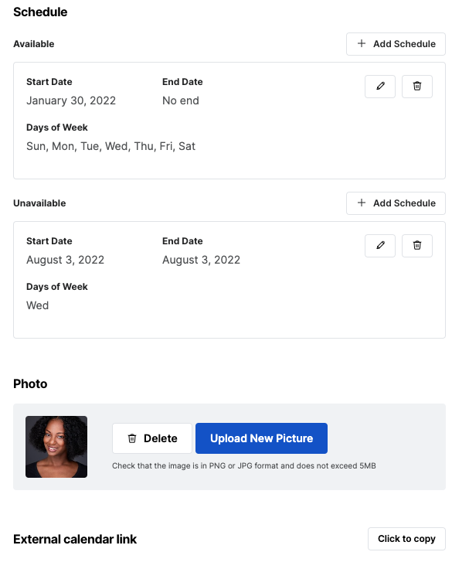Delete the Available schedule using the trash icon
Screen dimensions: 469x569
(x=416, y=87)
